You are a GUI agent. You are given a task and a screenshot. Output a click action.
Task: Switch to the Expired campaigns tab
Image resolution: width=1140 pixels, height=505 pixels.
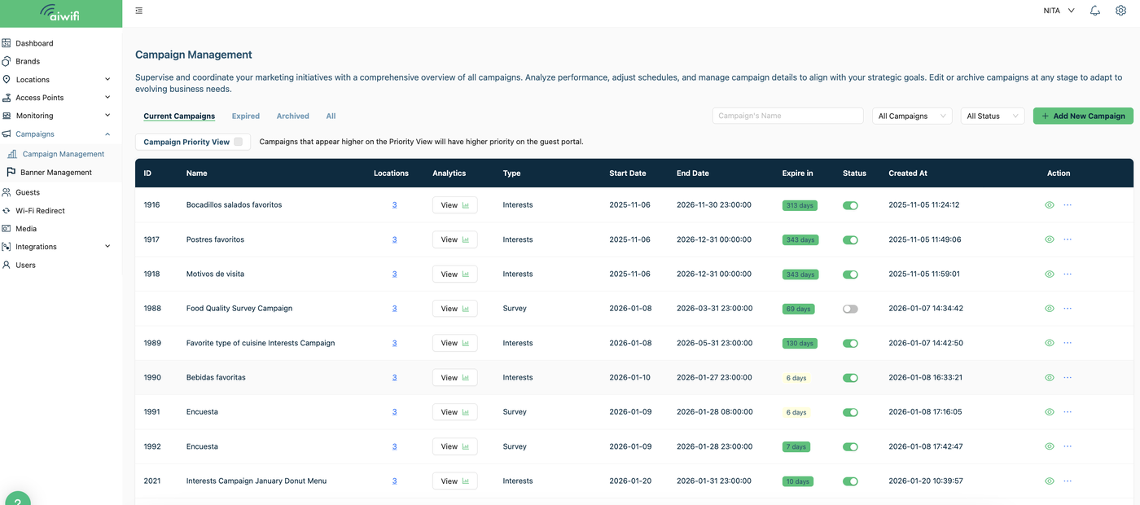(x=246, y=116)
